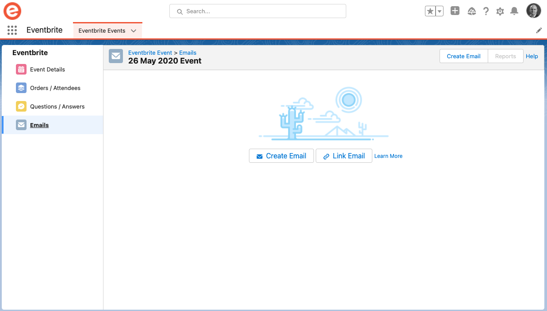
Task: Open the notifications bell
Action: (x=514, y=11)
